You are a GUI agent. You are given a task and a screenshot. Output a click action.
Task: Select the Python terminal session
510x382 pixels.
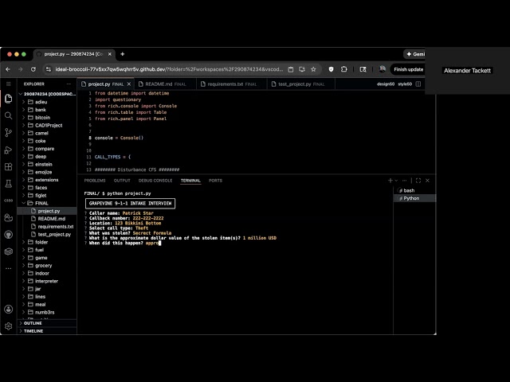coord(414,198)
